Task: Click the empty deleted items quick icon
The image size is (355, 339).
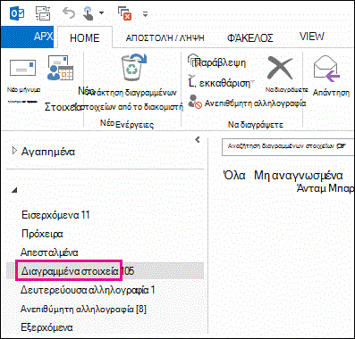Action: (x=124, y=13)
